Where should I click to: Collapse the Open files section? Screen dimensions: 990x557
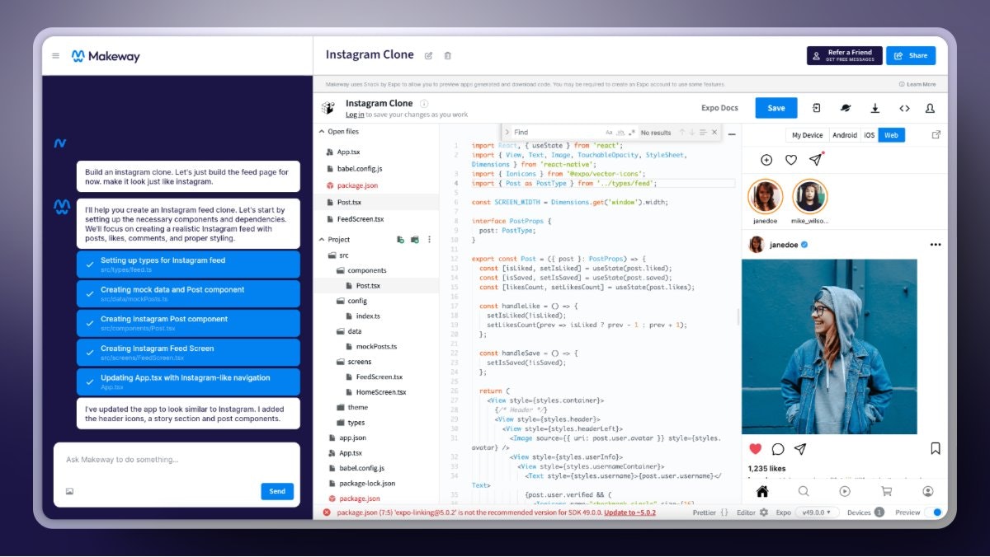tap(322, 132)
